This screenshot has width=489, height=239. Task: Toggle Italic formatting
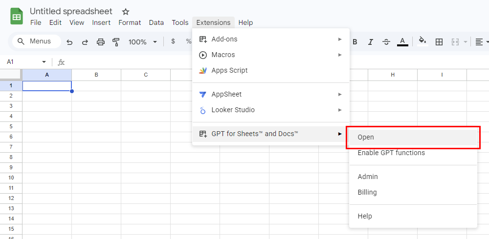[x=370, y=42]
